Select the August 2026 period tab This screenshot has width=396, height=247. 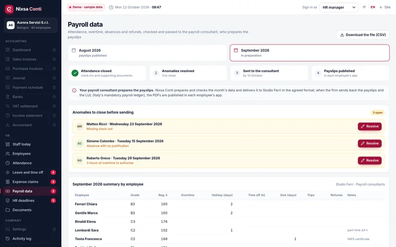148,53
